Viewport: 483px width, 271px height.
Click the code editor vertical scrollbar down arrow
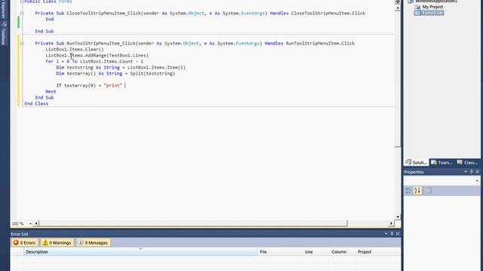(x=398, y=217)
